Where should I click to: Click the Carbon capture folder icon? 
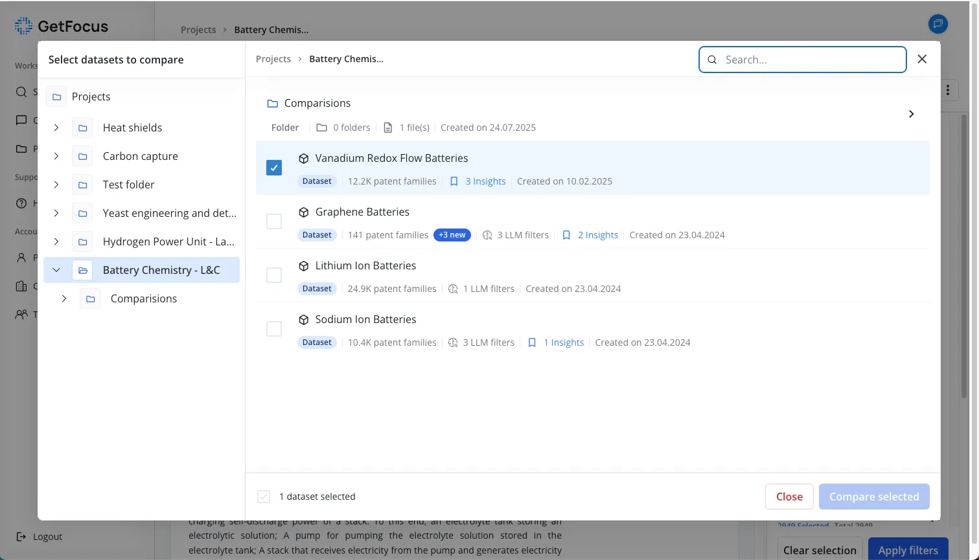click(x=82, y=156)
